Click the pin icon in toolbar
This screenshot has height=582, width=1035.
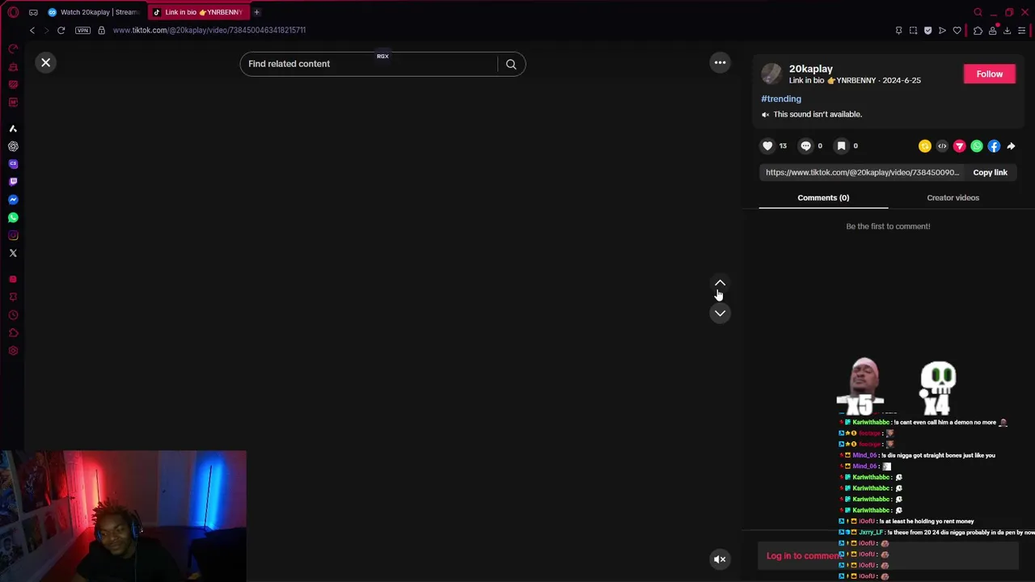898,31
